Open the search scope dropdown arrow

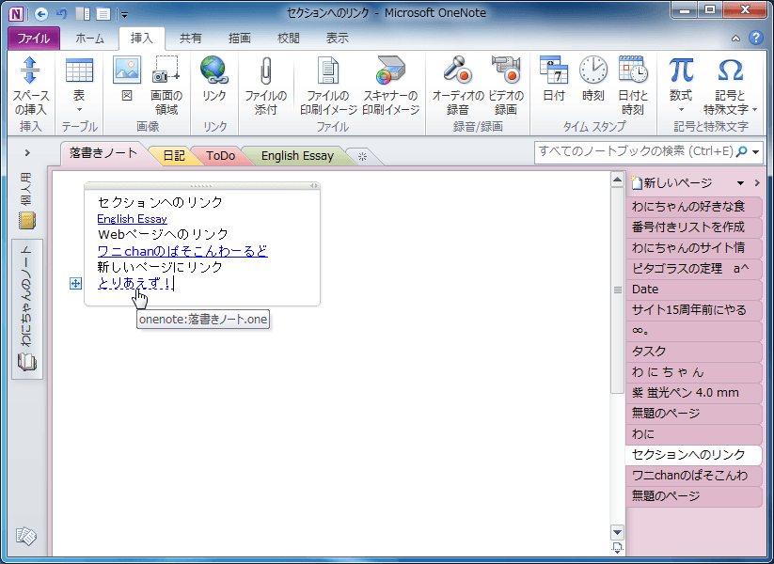(756, 152)
